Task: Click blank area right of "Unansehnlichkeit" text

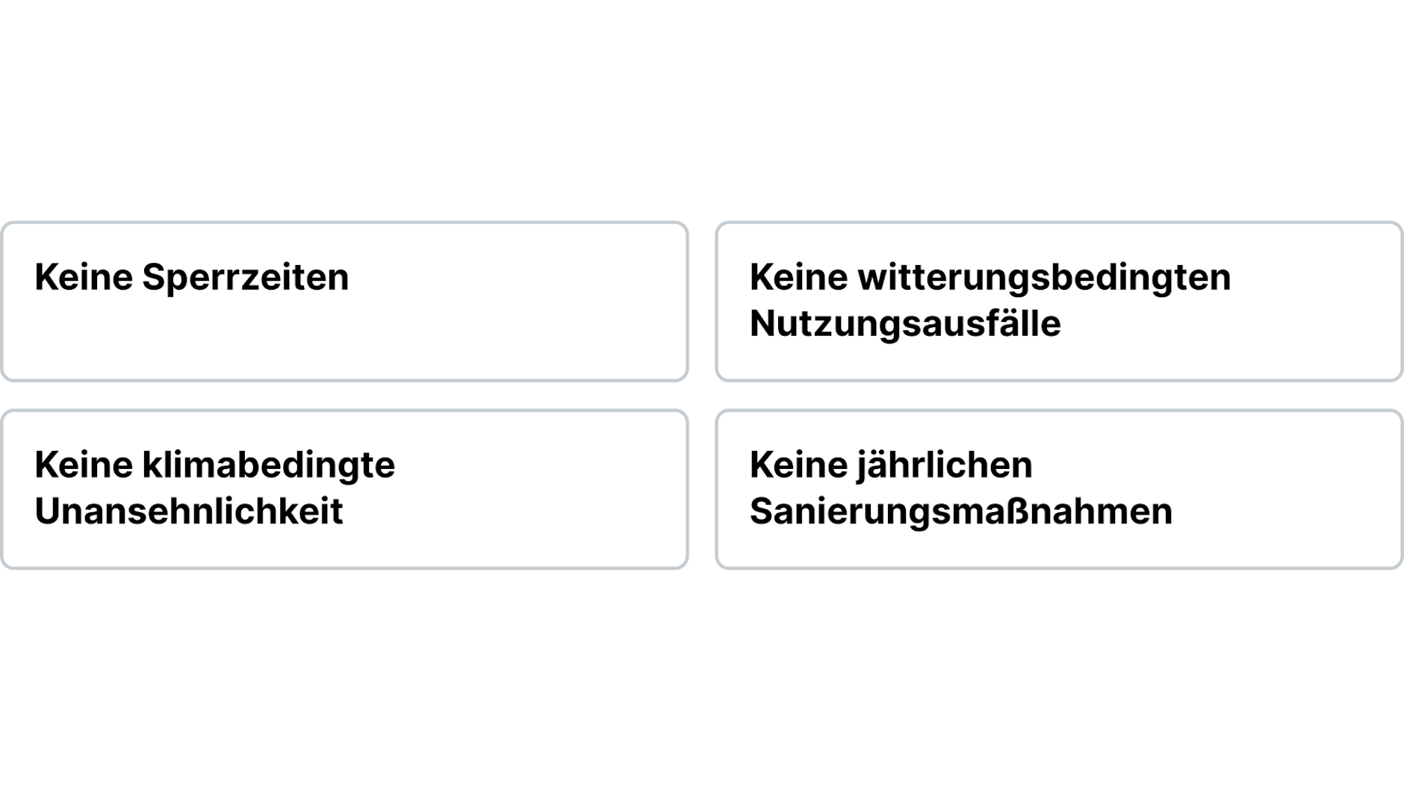Action: point(508,511)
